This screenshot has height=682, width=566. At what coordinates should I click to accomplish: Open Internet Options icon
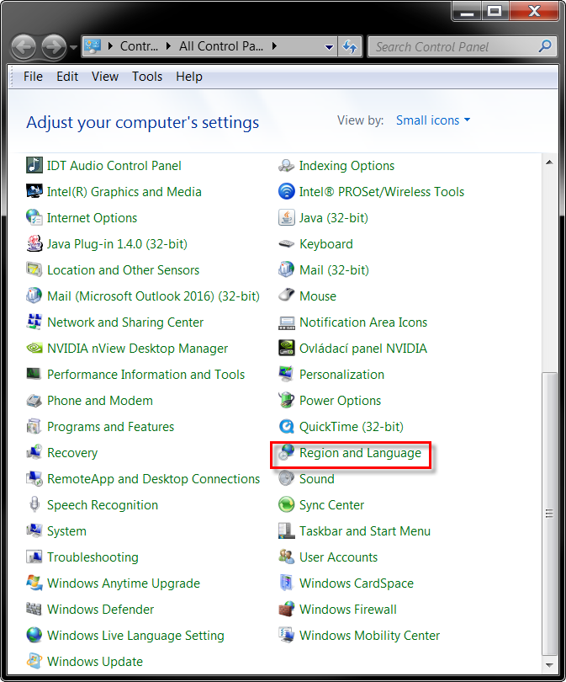pos(34,218)
